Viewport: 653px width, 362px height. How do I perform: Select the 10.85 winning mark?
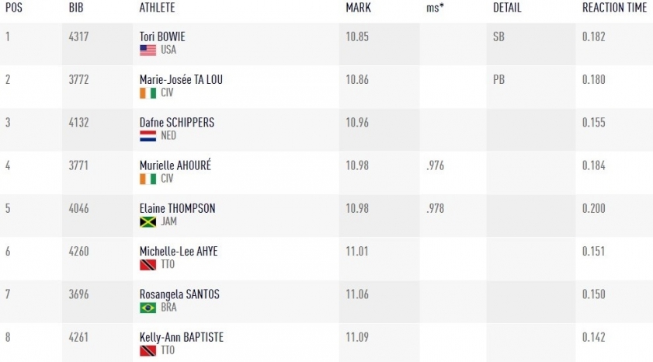coord(357,37)
